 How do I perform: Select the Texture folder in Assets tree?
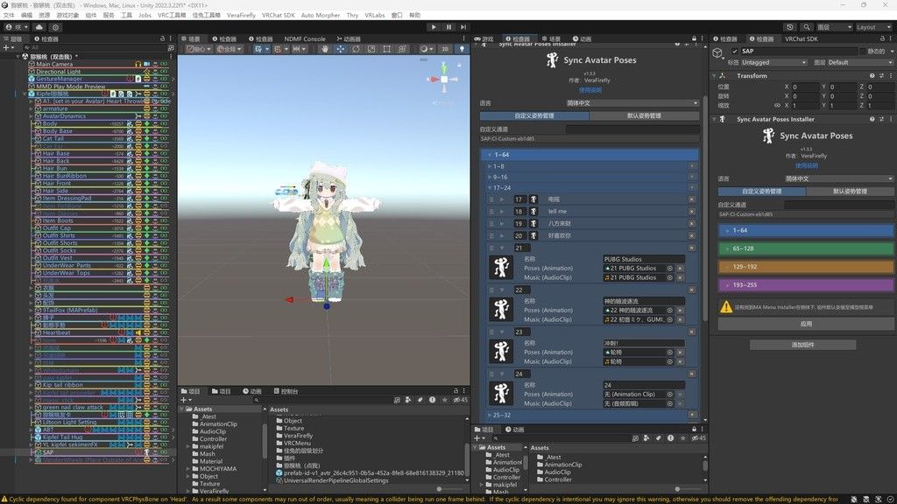[209, 483]
